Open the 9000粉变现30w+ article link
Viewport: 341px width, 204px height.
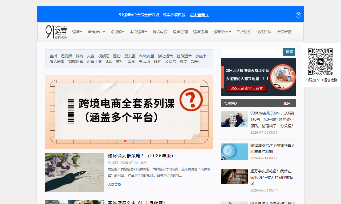(273, 120)
